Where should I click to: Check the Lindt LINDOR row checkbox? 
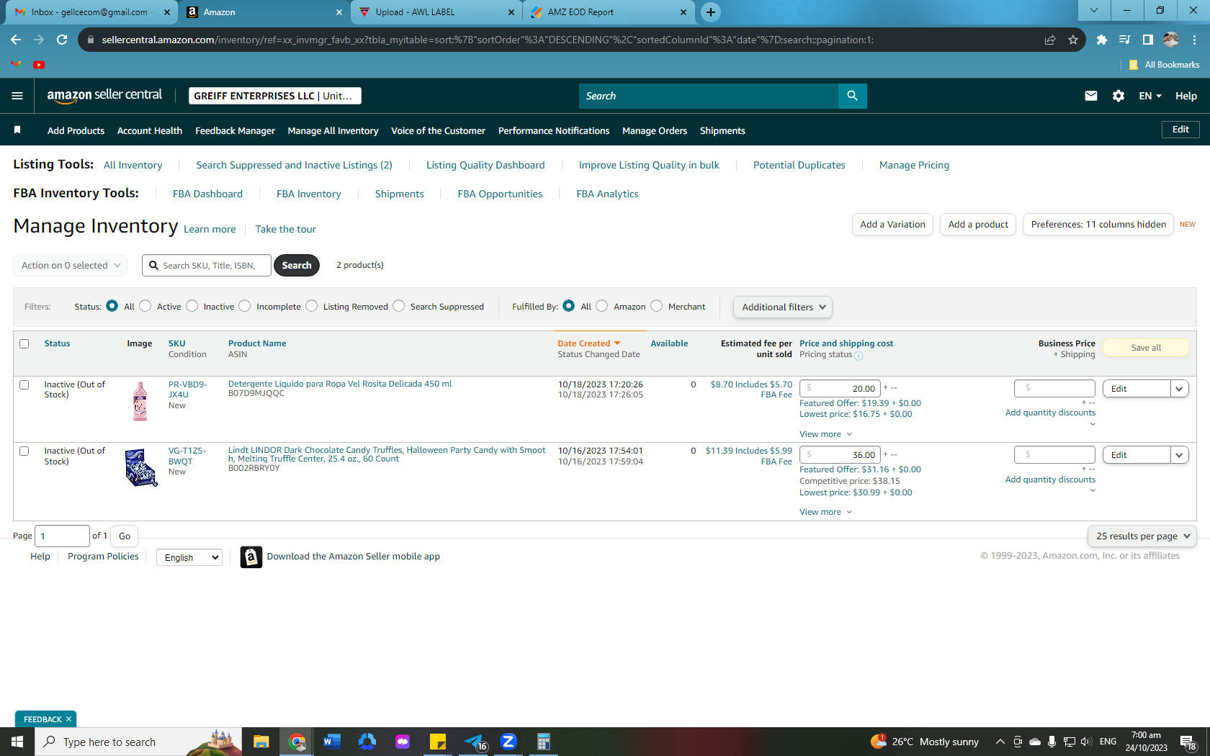coord(24,451)
